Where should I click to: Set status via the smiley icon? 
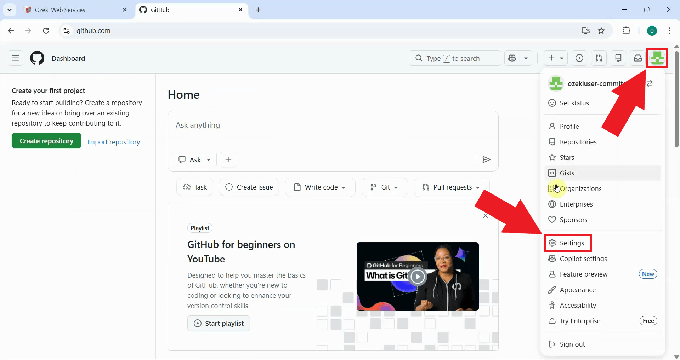point(552,103)
